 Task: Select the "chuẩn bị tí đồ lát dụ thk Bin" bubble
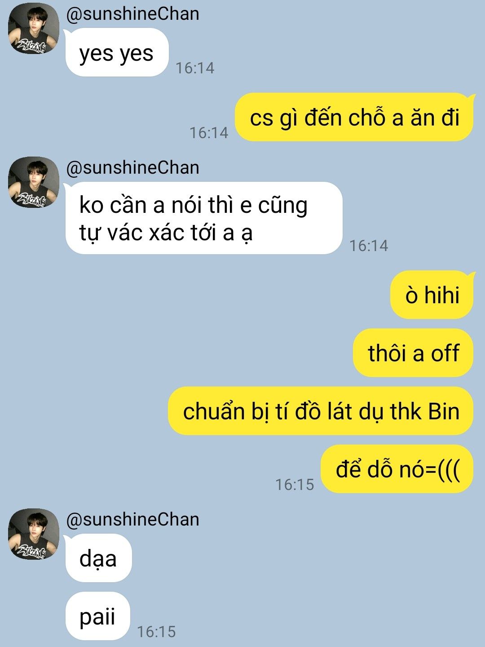[321, 411]
